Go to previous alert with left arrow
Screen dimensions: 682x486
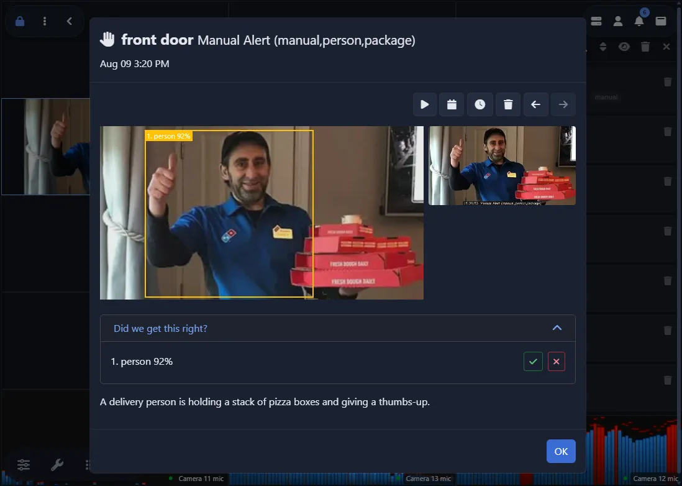(x=536, y=104)
